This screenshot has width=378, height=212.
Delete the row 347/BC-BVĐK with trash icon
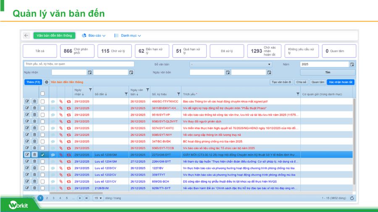tap(34, 142)
